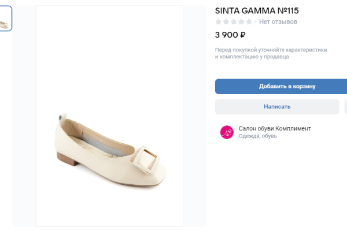
Task: Open the pink shop avatar icon
Action: (227, 132)
